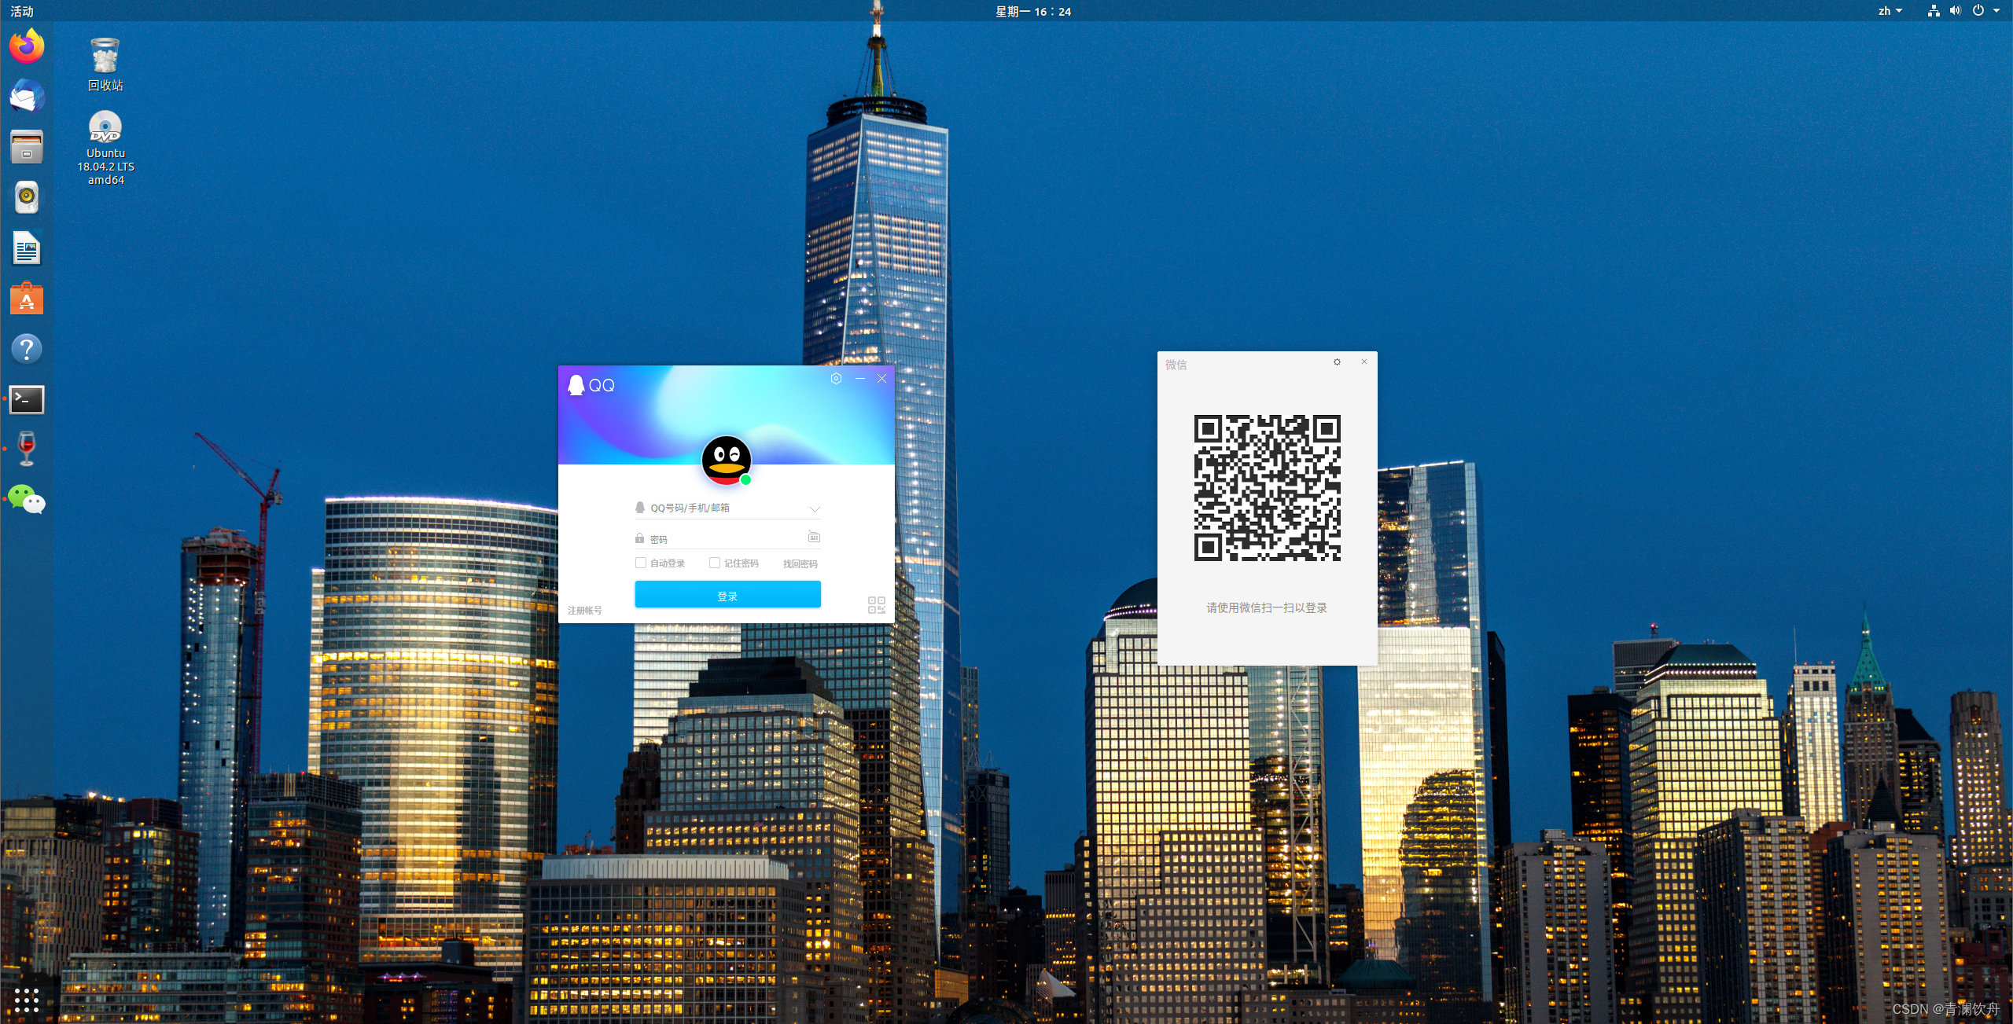This screenshot has width=2013, height=1024.
Task: Open the QQ soft keyboard icon
Action: (814, 537)
